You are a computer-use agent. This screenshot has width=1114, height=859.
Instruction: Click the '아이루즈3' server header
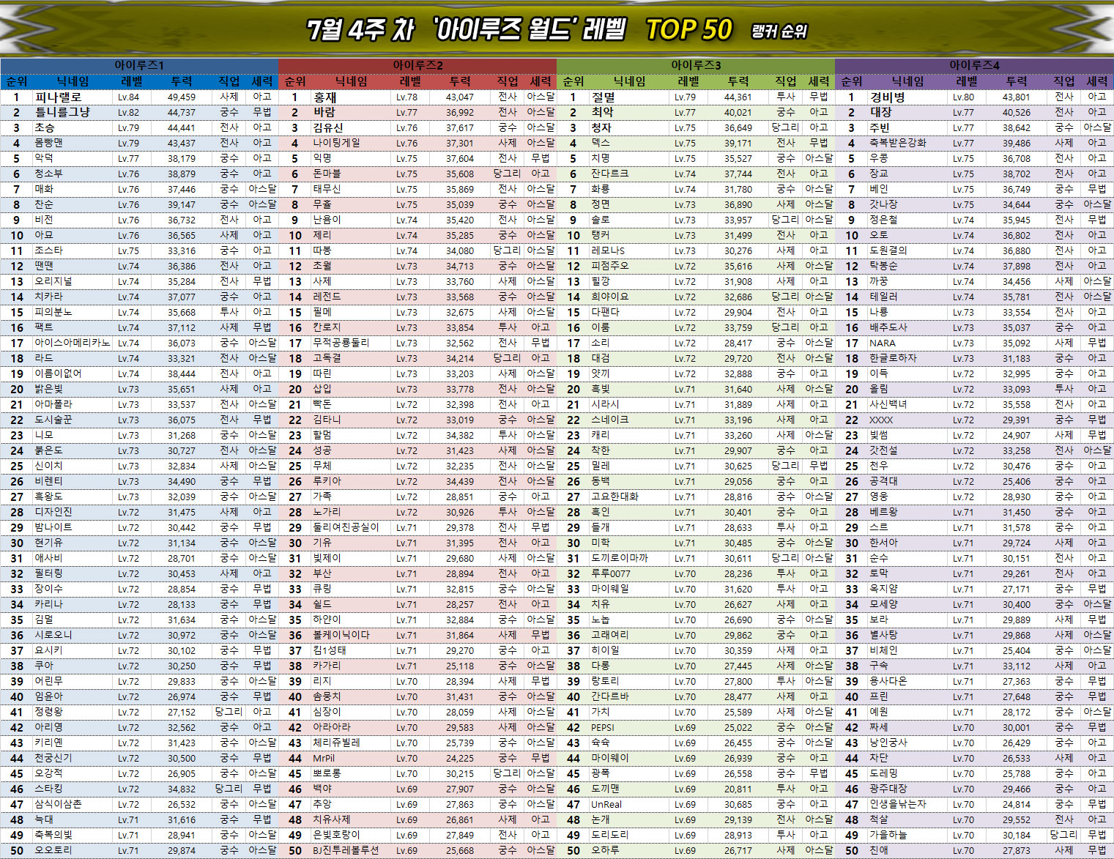(696, 65)
